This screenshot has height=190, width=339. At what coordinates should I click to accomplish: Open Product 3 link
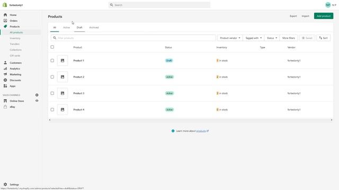coord(79,93)
